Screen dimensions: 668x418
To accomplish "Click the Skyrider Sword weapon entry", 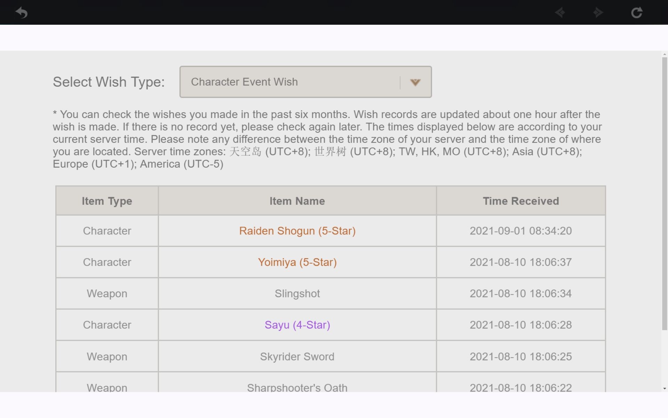I will click(297, 356).
